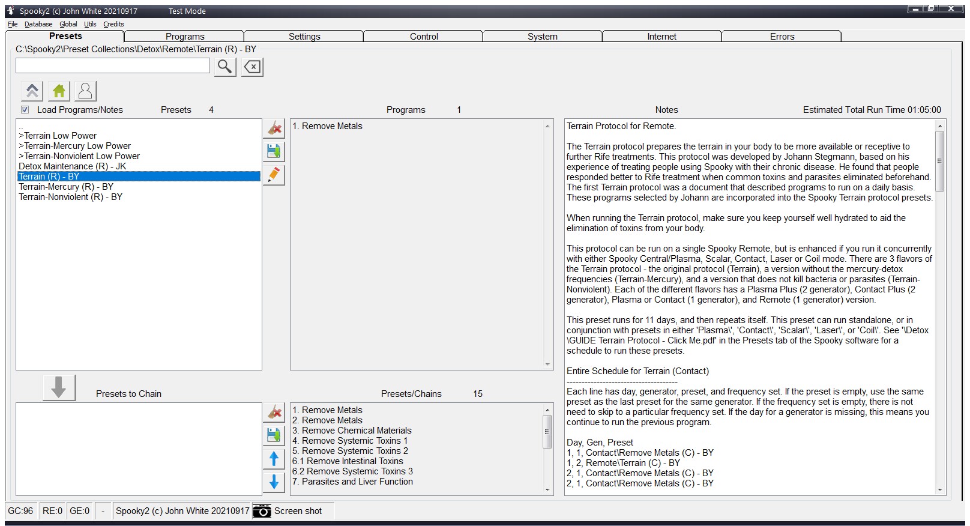This screenshot has height=526, width=970.
Task: Open the user presets folder
Action: 85,91
